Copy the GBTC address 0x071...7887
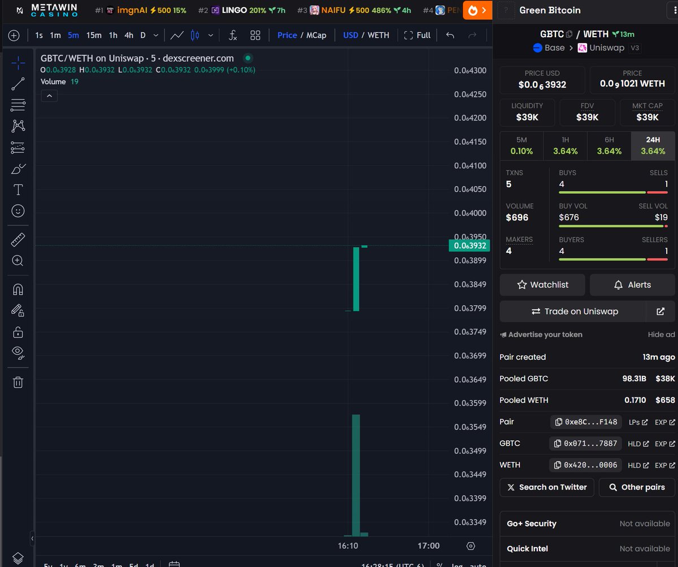 pos(586,443)
